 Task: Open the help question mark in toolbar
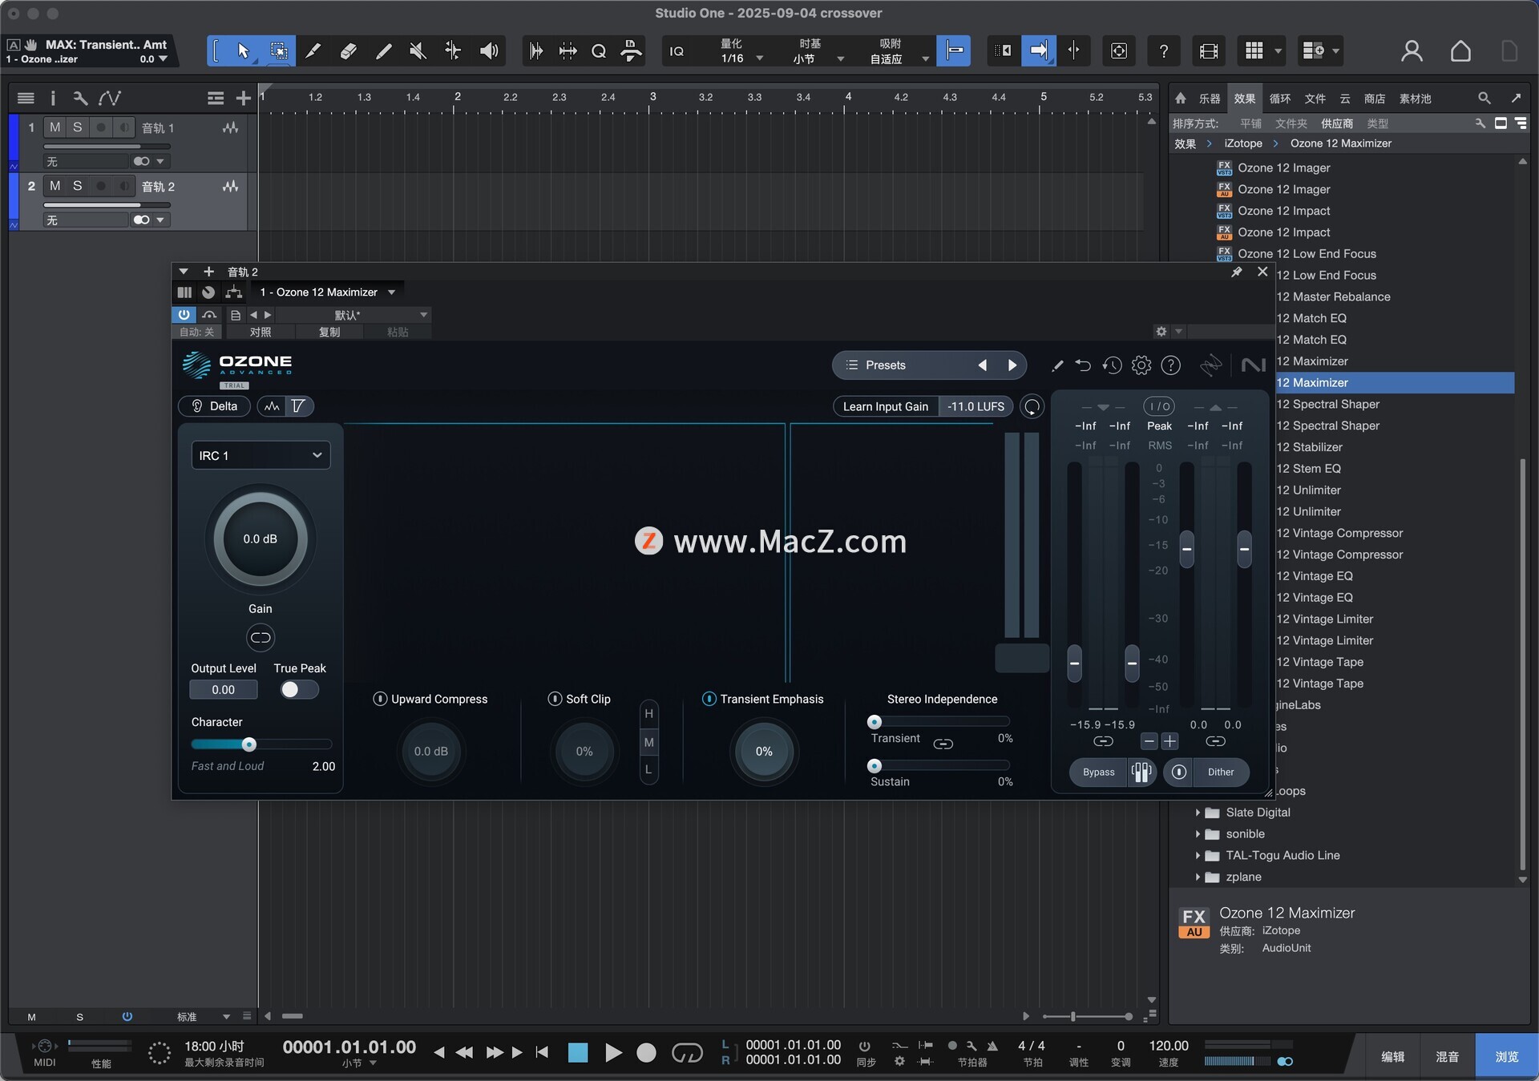(x=1163, y=51)
